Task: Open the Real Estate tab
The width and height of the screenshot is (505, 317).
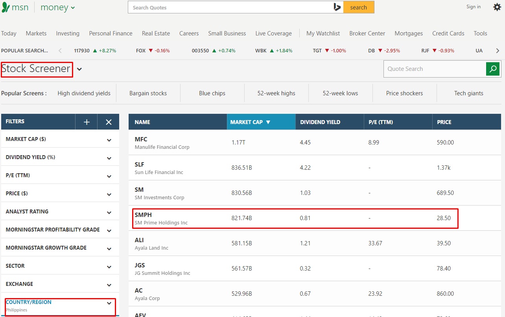Action: coord(156,33)
